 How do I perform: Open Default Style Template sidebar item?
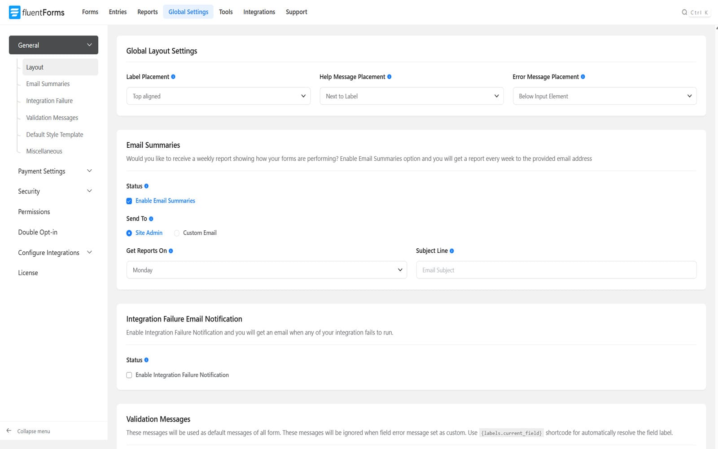(55, 135)
